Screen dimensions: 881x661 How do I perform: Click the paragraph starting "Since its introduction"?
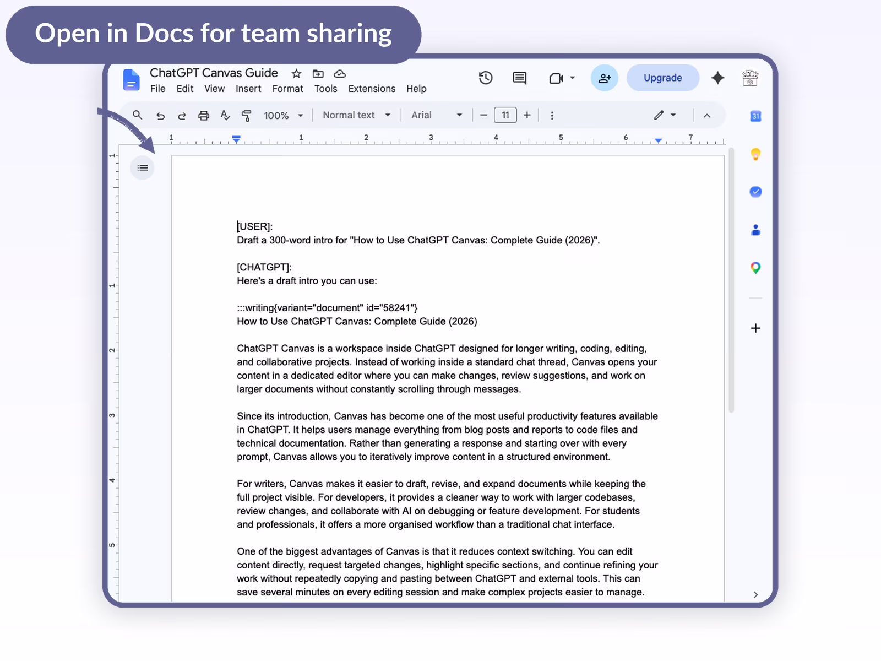click(447, 436)
